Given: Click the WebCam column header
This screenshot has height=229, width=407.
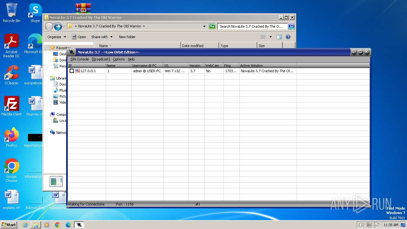Looking at the screenshot, I should (214, 66).
